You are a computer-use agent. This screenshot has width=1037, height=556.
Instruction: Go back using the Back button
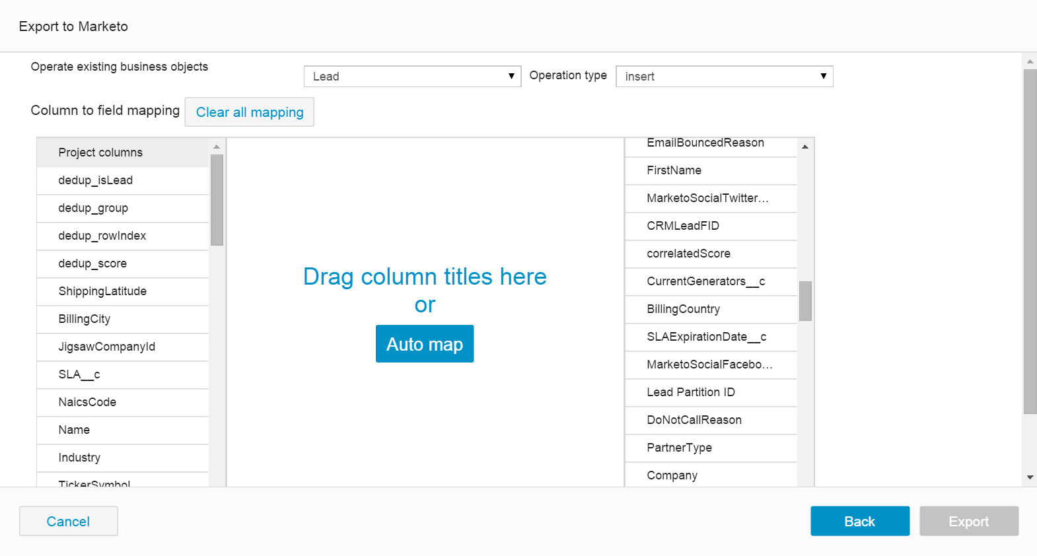tap(859, 522)
